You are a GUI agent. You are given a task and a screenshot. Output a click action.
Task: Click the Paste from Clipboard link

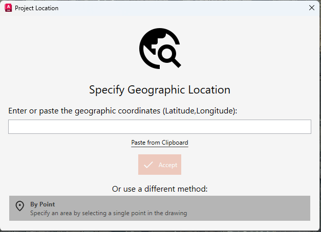160,143
